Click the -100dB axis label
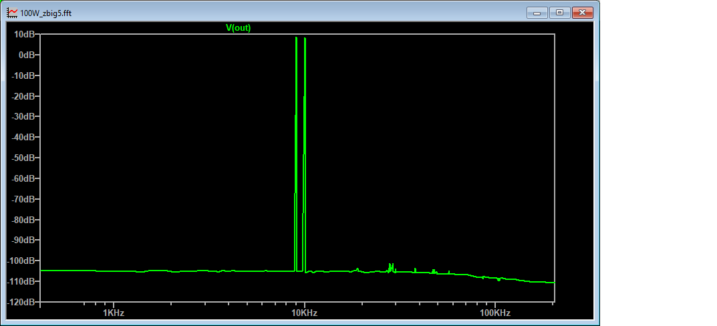This screenshot has width=717, height=326. pos(21,261)
